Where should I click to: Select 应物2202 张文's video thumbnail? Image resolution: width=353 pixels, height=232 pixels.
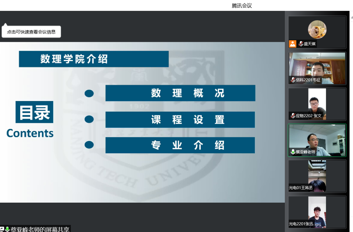317,102
